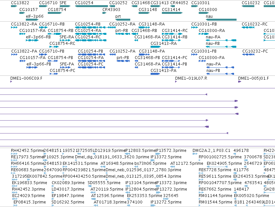Click the eIF-3p66 gene label
The height and width of the screenshot is (207, 275).
point(35,16)
